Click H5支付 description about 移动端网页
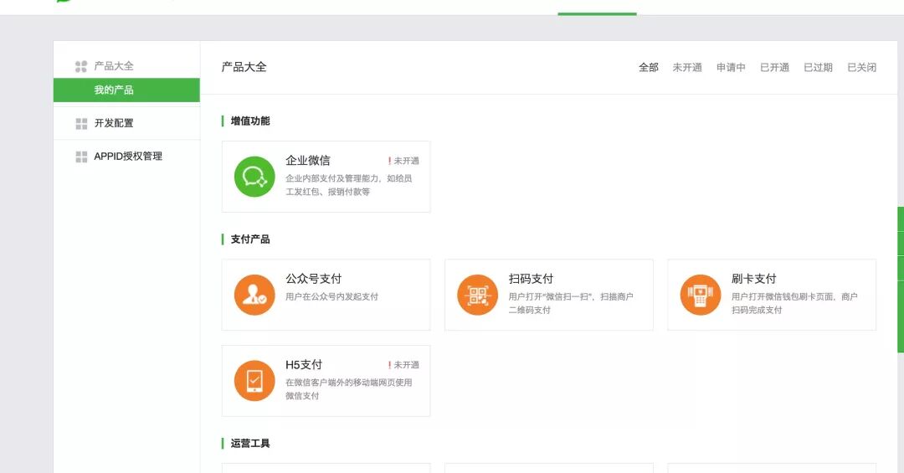 [x=349, y=389]
